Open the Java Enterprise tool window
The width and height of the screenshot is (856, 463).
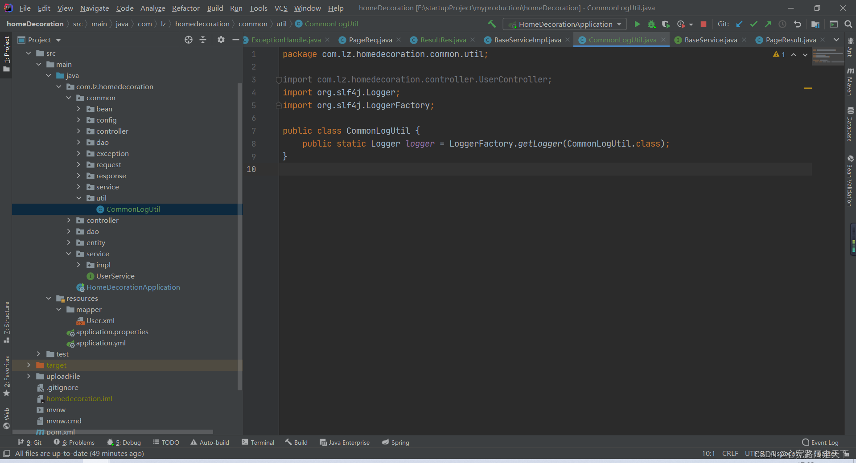point(345,443)
